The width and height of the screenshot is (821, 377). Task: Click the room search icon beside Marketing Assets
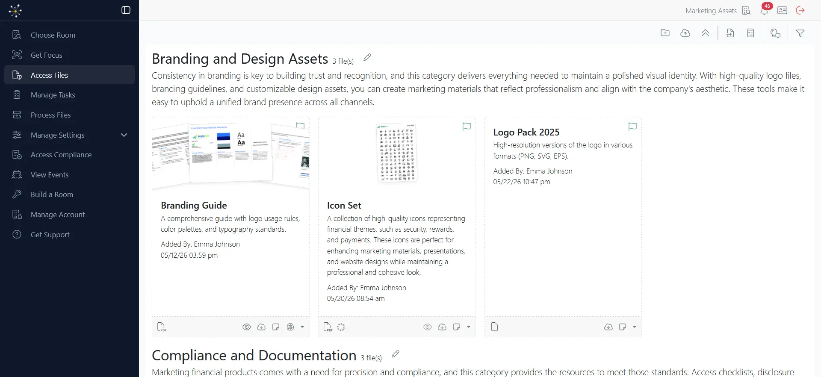(746, 11)
